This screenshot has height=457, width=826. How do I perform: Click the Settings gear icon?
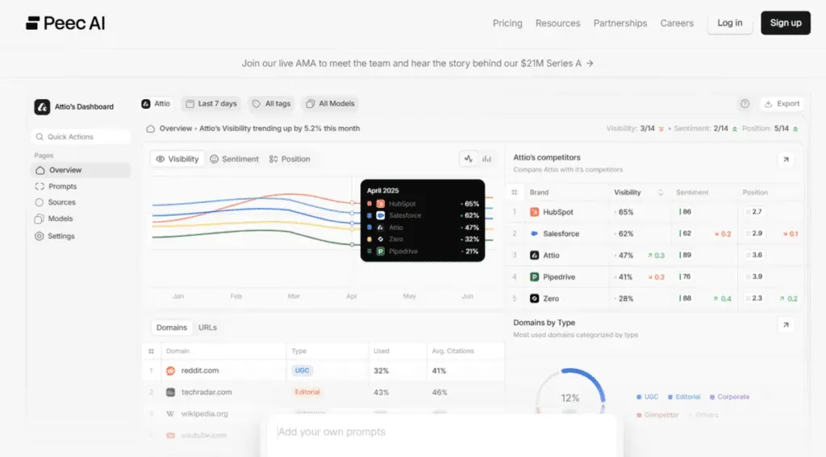pyautogui.click(x=39, y=236)
